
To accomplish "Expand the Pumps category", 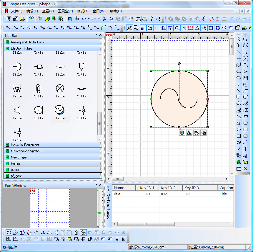I will pyautogui.click(x=16, y=163).
